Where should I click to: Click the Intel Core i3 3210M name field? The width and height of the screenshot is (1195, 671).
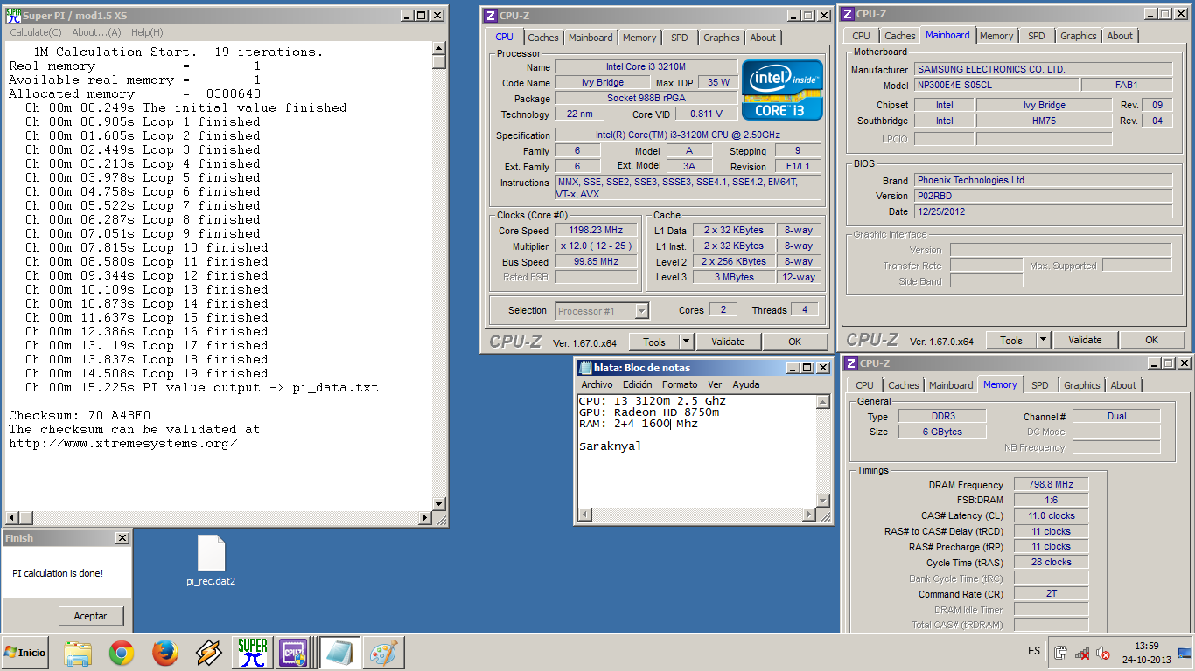point(646,67)
